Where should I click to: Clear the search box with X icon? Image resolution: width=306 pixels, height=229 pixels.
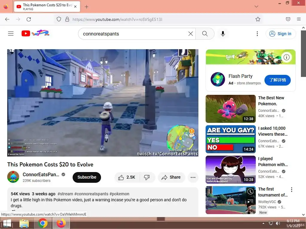pyautogui.click(x=191, y=34)
